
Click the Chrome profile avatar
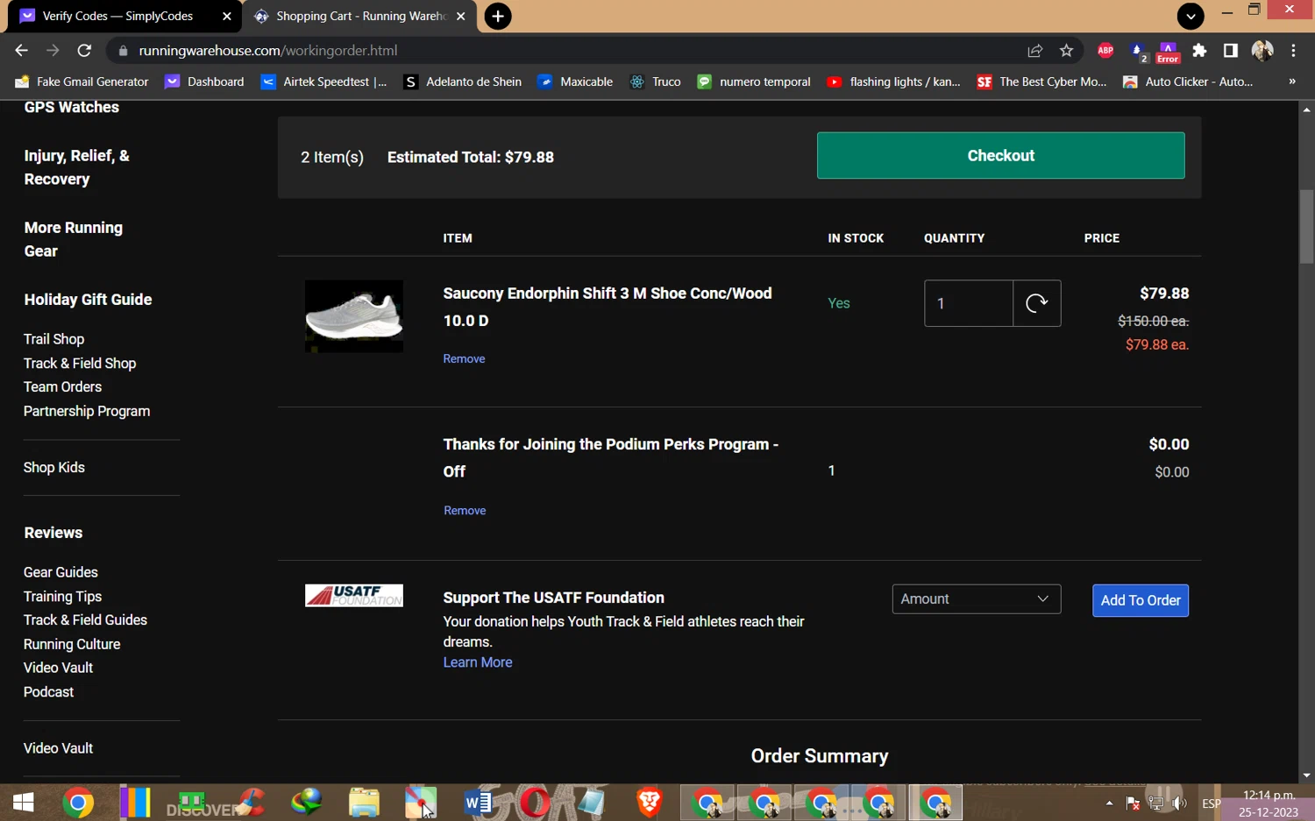pyautogui.click(x=1262, y=51)
